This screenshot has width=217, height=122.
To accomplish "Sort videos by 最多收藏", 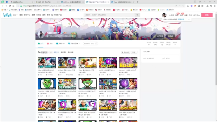I will [x=71, y=52].
